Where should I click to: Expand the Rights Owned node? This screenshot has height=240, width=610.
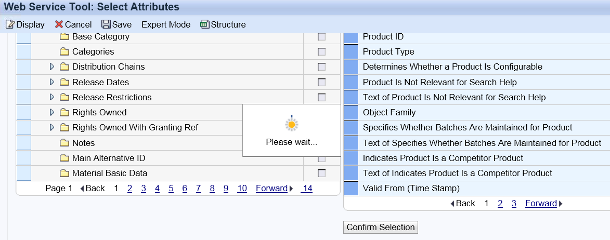pyautogui.click(x=52, y=112)
